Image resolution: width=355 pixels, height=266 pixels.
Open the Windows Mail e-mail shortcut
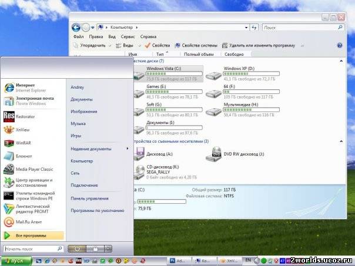tap(29, 101)
